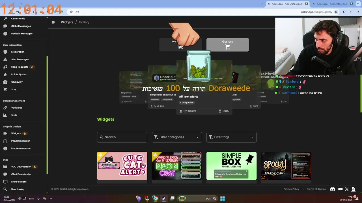Click the Stats bar chart icon
362x203 pixels.
(5, 115)
